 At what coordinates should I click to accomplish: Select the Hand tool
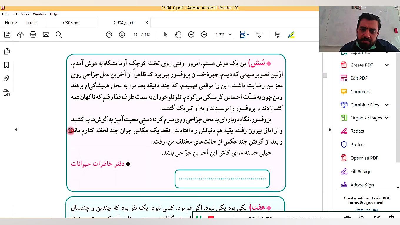coord(178,34)
